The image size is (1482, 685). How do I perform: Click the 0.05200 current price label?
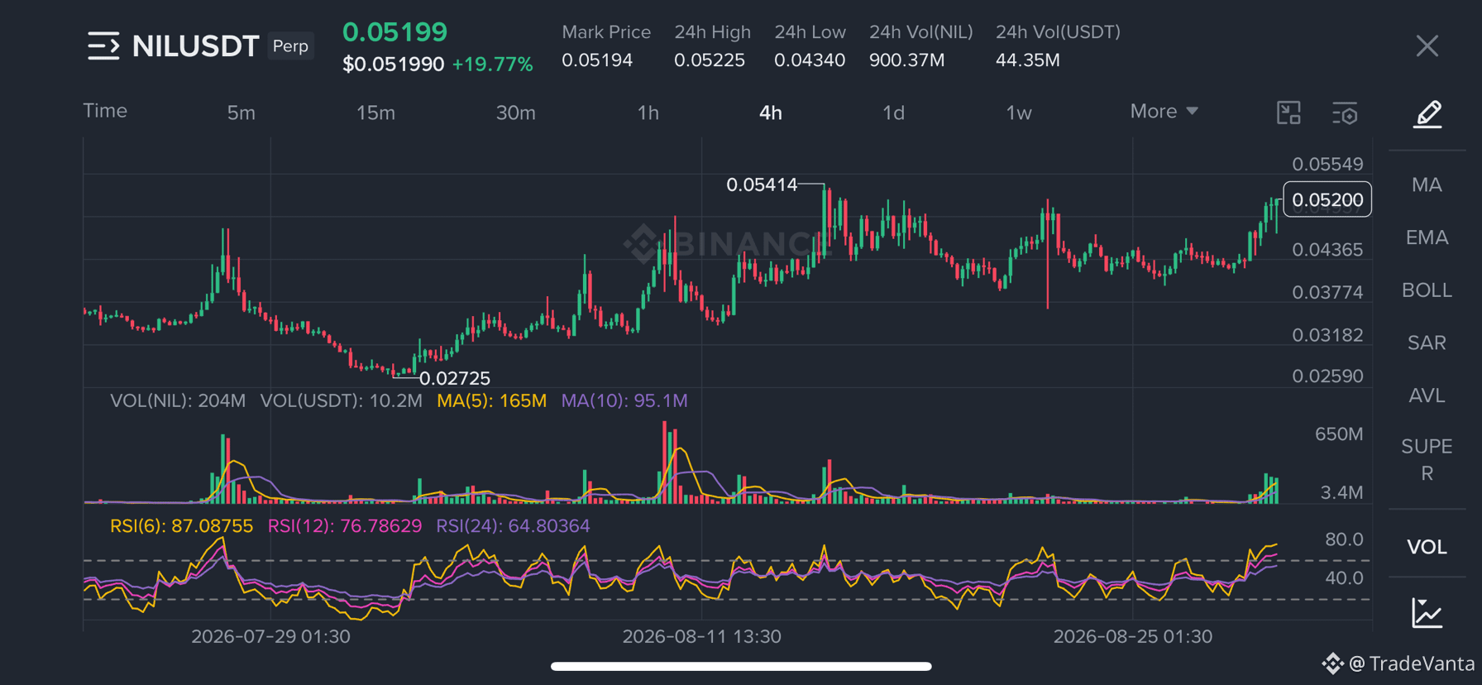point(1327,199)
